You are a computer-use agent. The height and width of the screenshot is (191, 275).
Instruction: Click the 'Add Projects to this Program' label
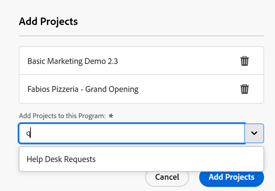point(62,116)
